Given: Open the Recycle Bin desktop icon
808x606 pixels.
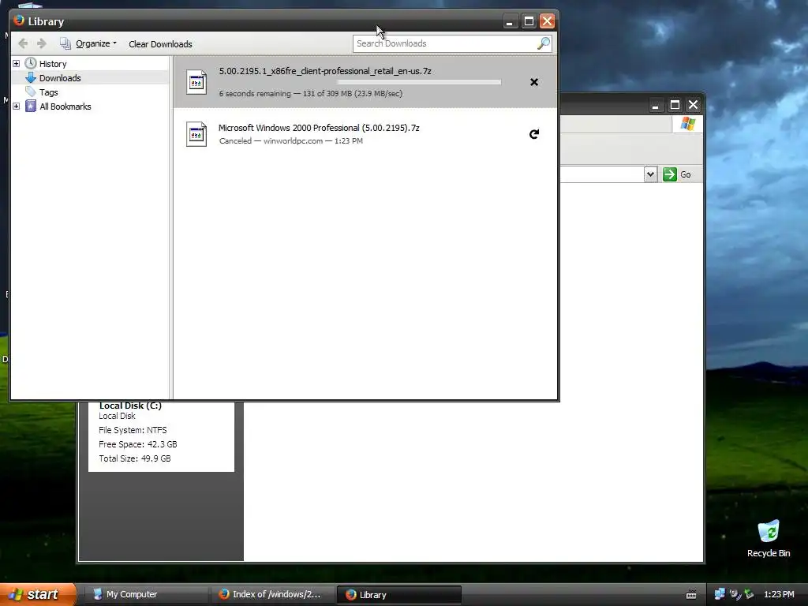Looking at the screenshot, I should pos(769,538).
